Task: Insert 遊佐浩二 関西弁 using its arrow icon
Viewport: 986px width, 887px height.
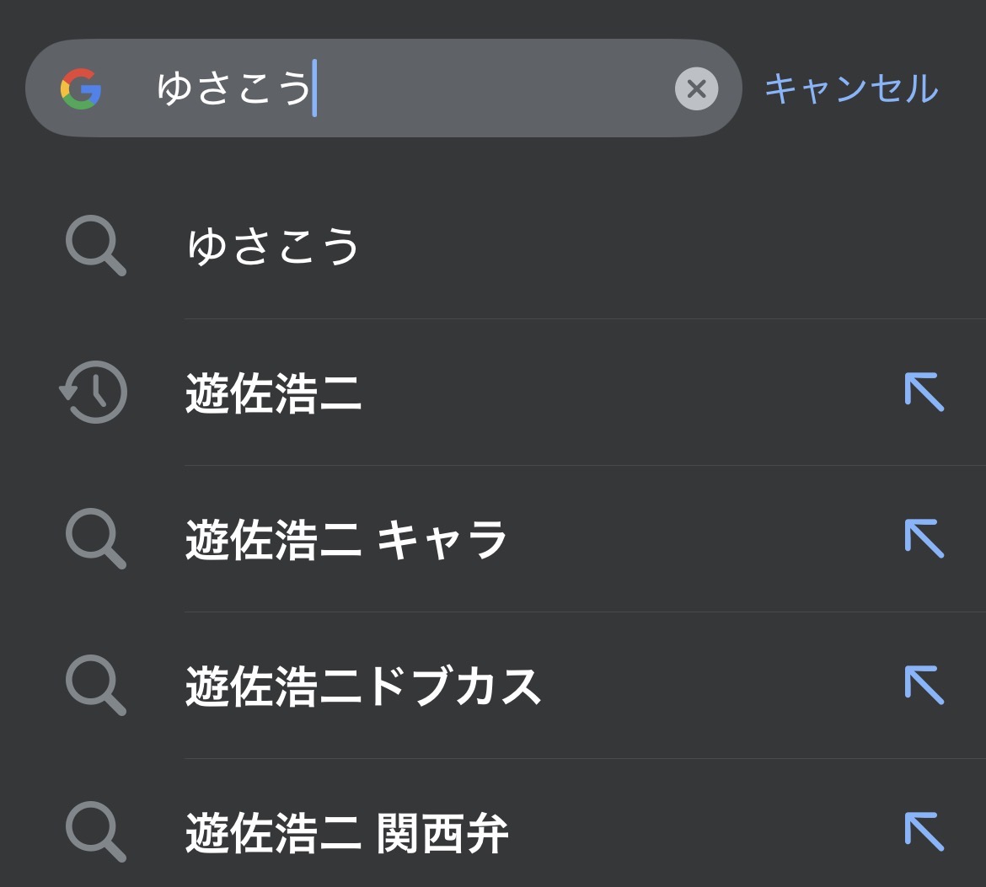Action: click(x=924, y=832)
